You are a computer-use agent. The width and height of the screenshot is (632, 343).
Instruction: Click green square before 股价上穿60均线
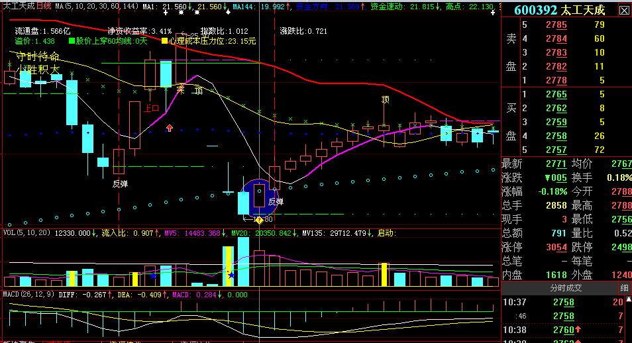(x=72, y=40)
